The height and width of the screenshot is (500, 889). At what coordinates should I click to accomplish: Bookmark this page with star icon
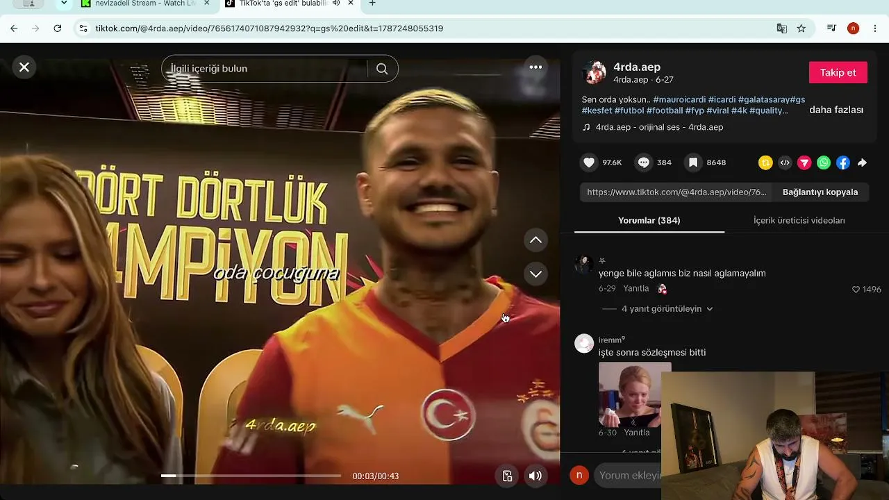(801, 28)
